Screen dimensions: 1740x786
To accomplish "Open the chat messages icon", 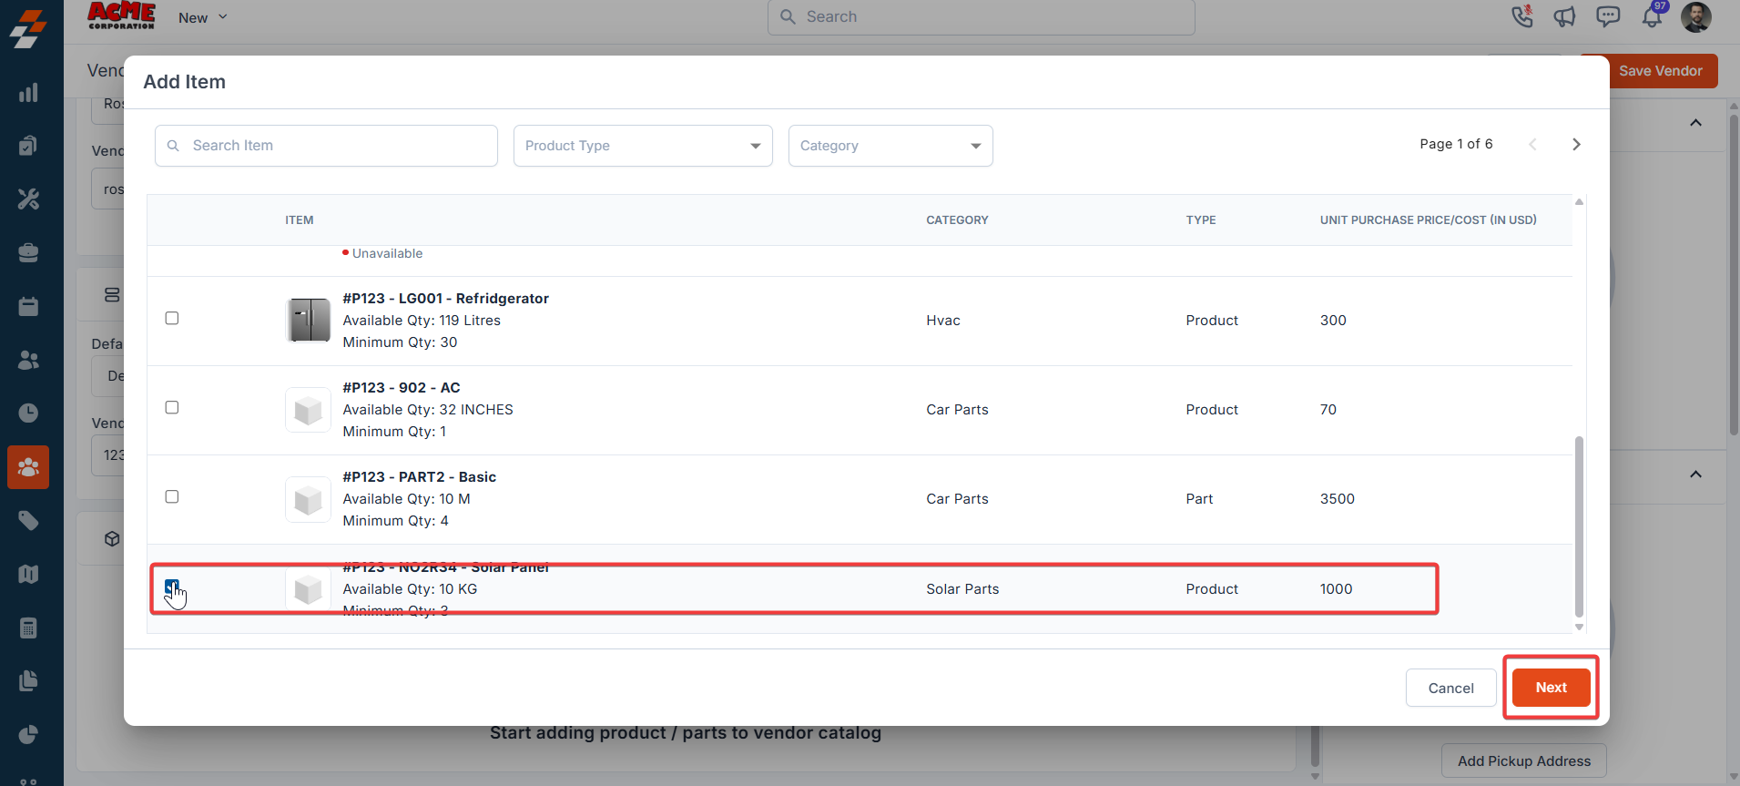I will (x=1608, y=16).
